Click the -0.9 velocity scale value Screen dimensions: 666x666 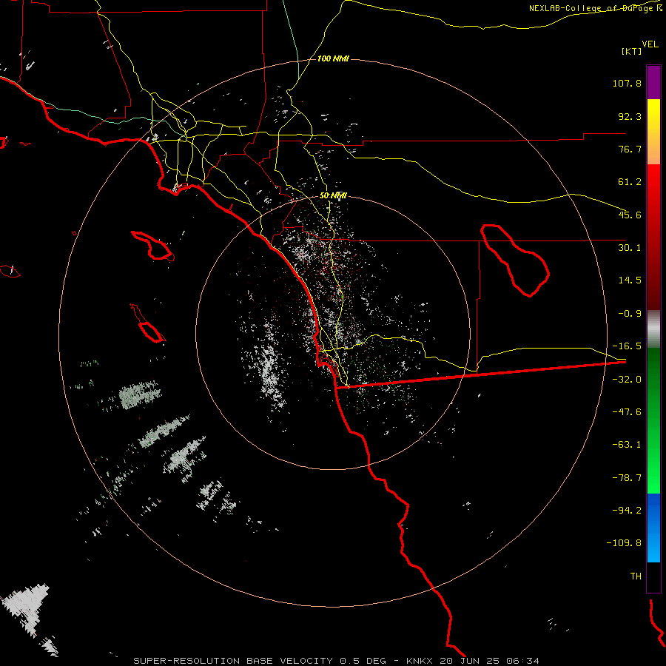click(630, 314)
